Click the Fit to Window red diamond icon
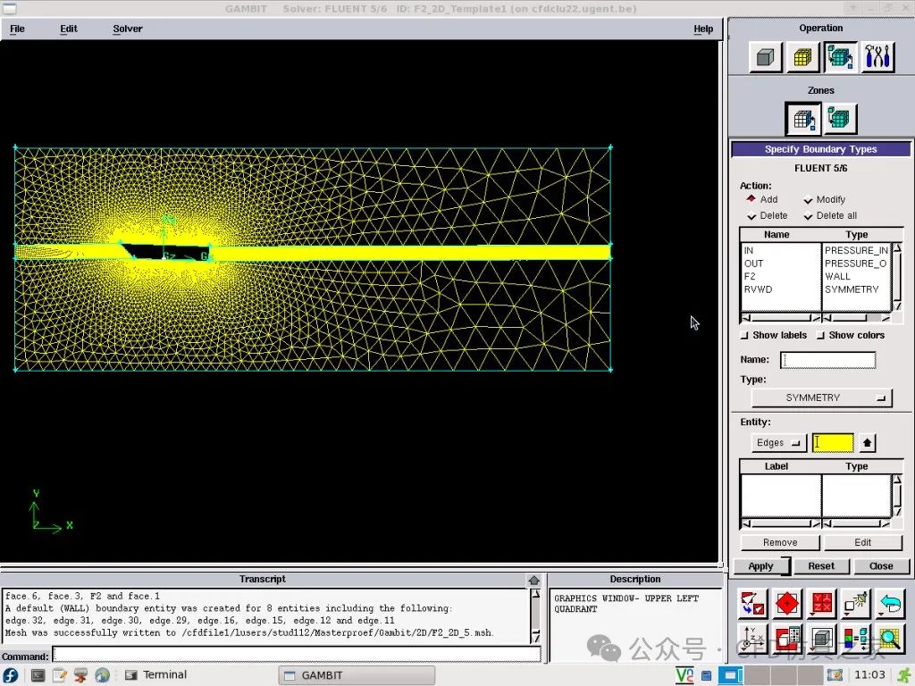The image size is (915, 686). tap(786, 604)
